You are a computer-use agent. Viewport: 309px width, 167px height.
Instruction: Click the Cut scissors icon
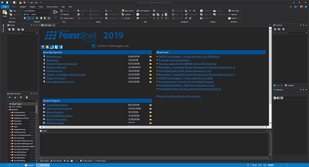click(11, 18)
